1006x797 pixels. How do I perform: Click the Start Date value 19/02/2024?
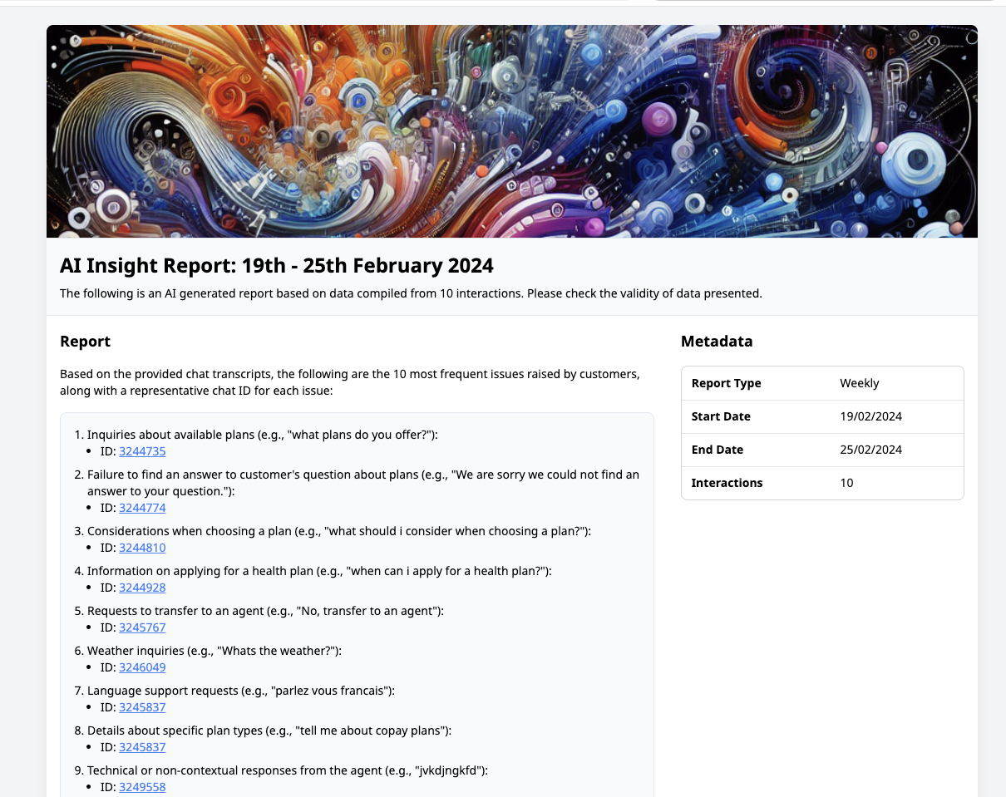point(870,416)
